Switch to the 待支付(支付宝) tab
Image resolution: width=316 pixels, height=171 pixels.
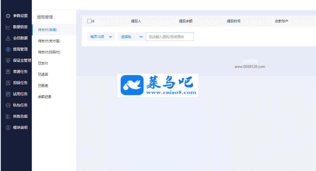[x=49, y=41]
